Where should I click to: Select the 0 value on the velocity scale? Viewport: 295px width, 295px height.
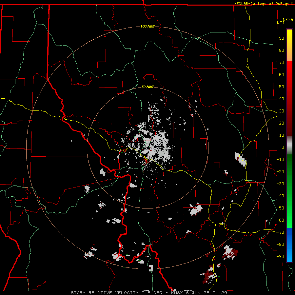coord(283,147)
